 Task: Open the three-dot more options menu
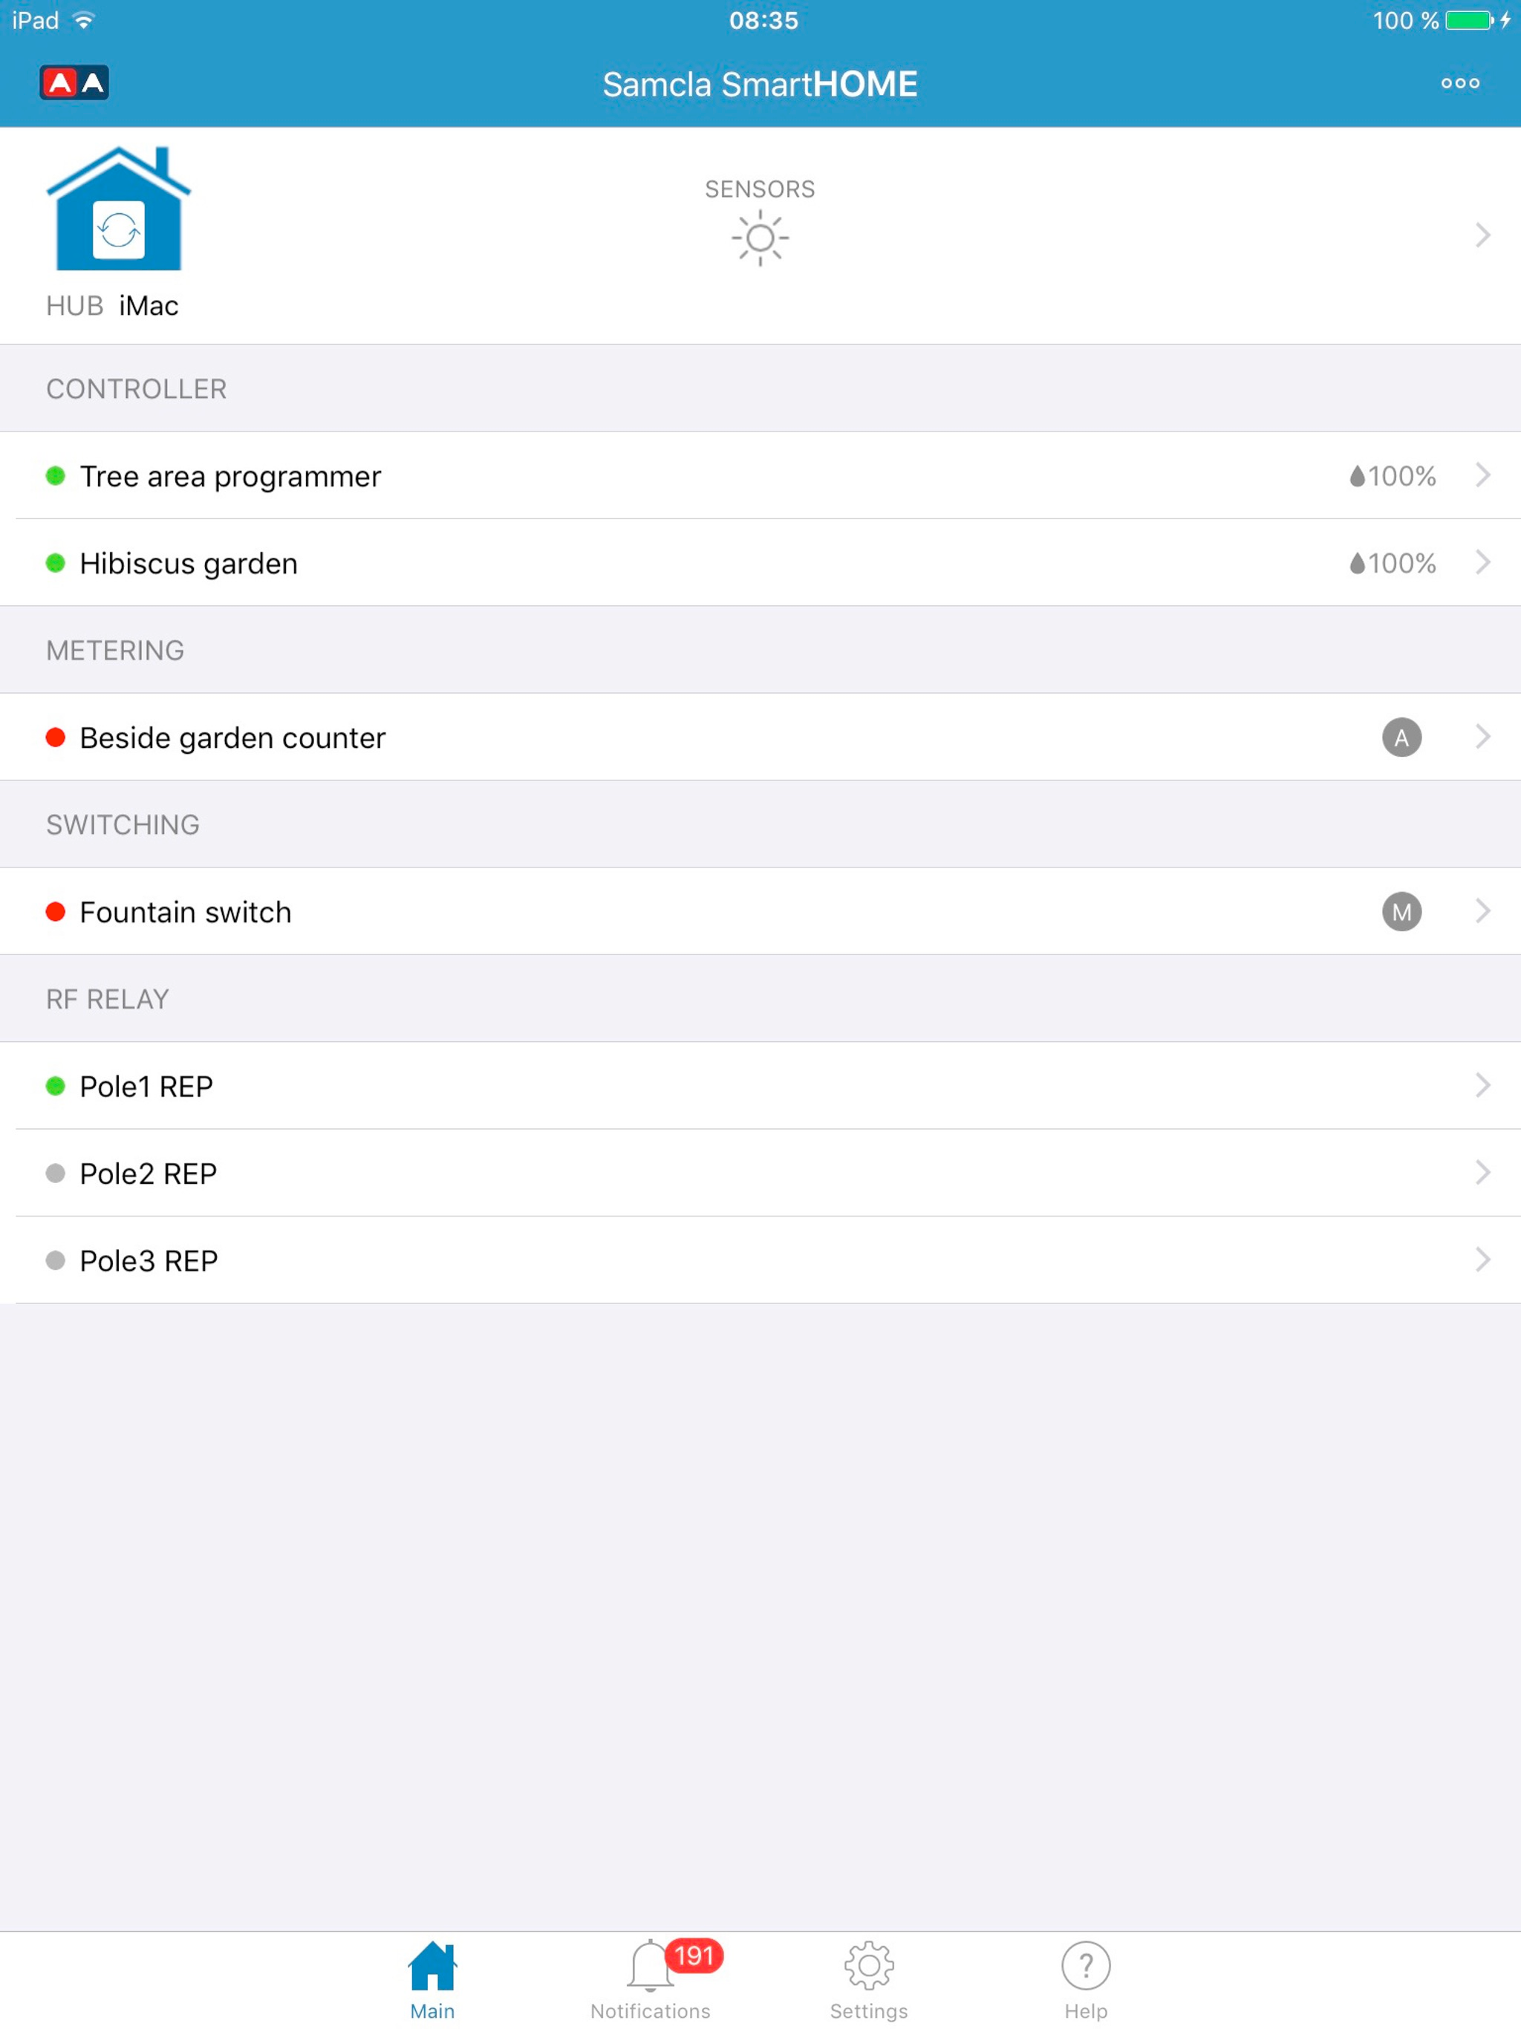pos(1459,83)
